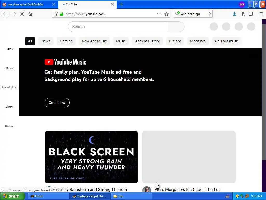Select the News filter chip
266x200 pixels.
point(46,41)
